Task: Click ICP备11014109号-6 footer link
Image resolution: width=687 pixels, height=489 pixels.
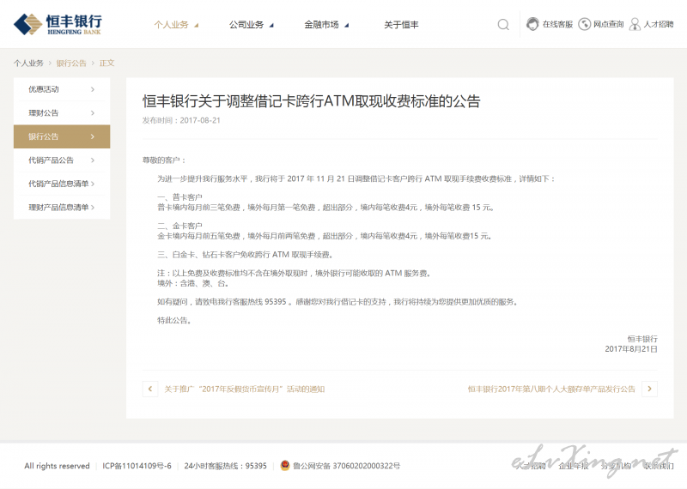Action: [x=137, y=466]
